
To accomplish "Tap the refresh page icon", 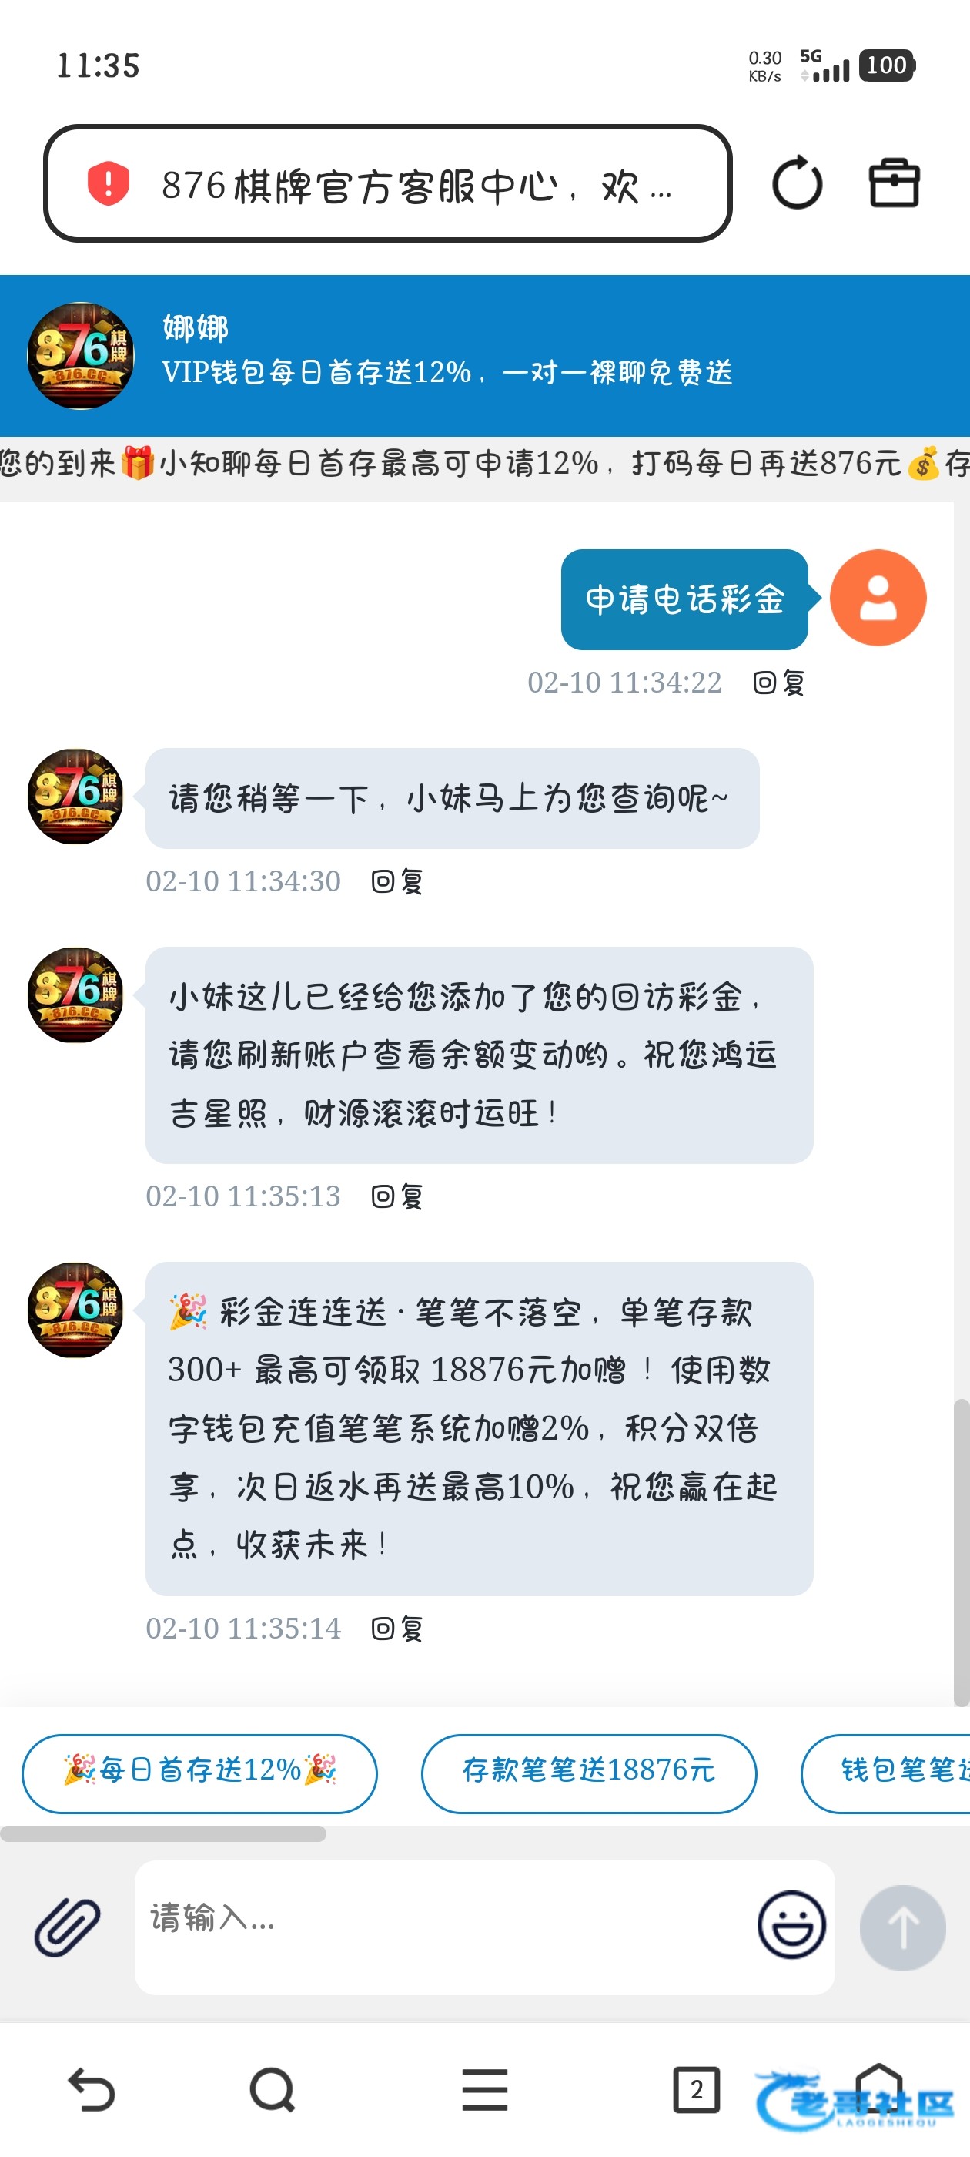I will pyautogui.click(x=797, y=183).
